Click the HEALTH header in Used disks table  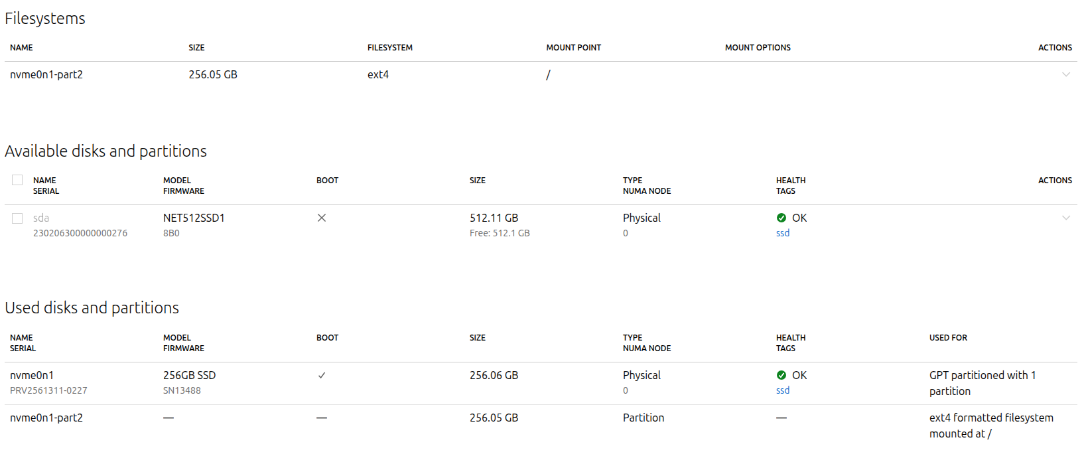tap(791, 338)
